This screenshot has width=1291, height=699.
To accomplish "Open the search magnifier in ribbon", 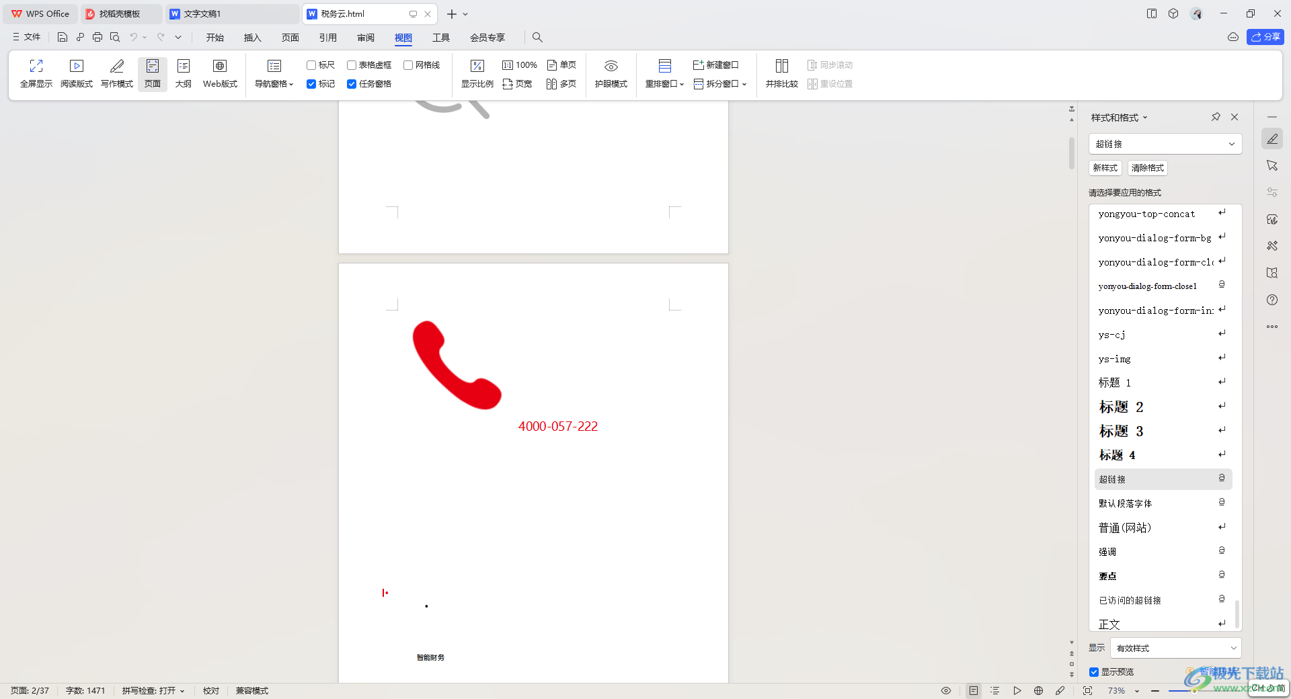I will pyautogui.click(x=537, y=37).
